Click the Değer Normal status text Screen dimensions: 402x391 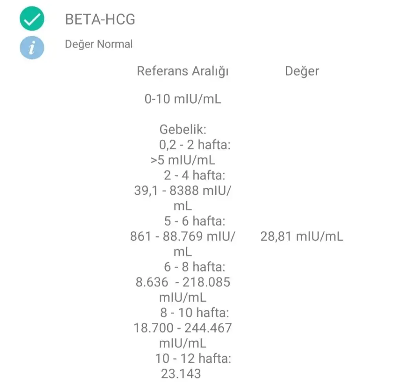(x=99, y=44)
